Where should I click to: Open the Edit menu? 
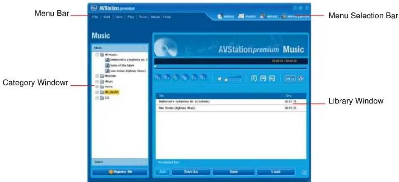click(106, 17)
